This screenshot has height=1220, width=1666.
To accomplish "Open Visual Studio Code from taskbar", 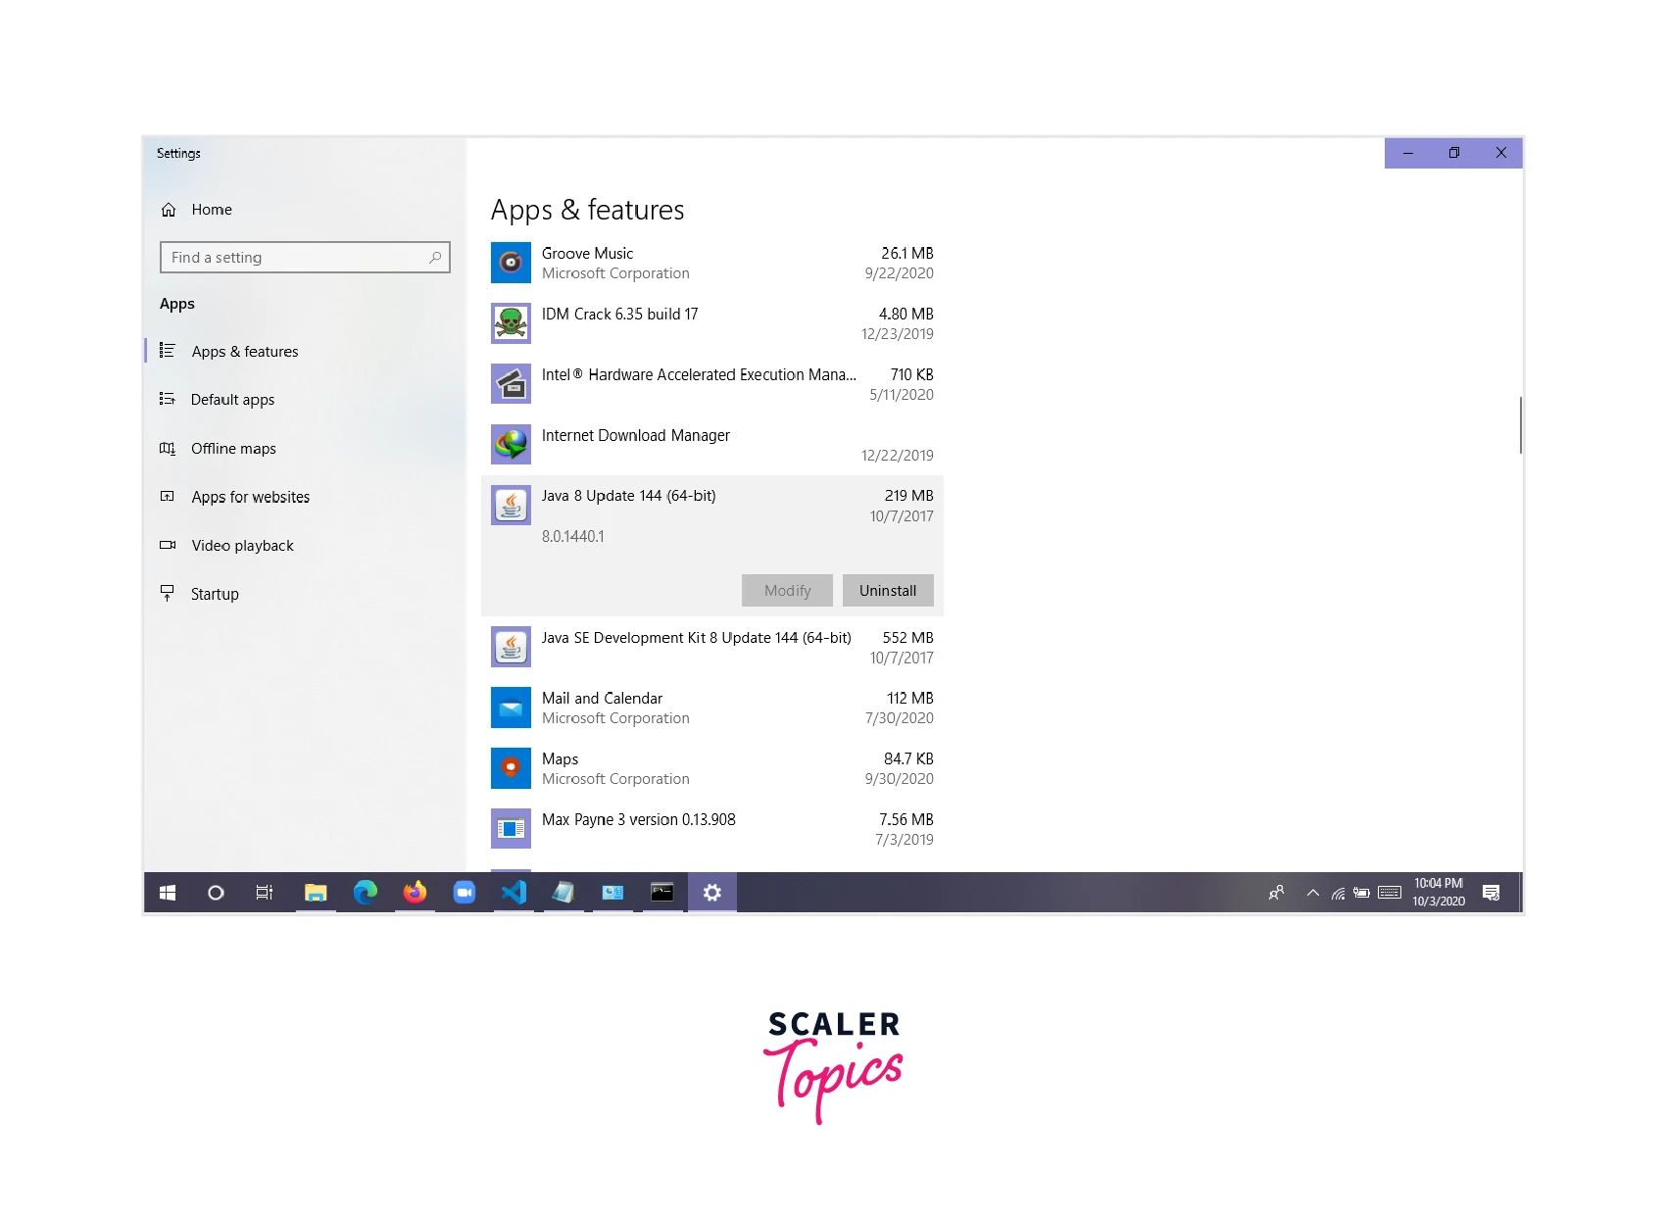I will point(514,893).
